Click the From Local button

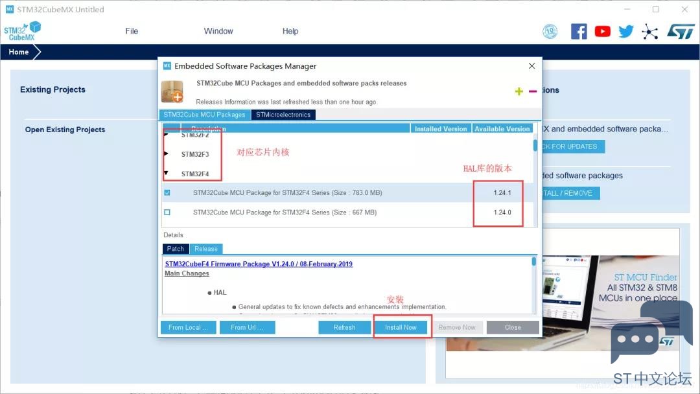tap(188, 327)
